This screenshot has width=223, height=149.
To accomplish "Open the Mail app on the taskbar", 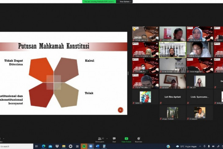I will (50, 146).
